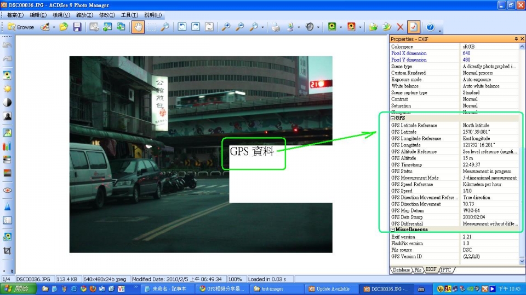Collapse the GPS section
The width and height of the screenshot is (526, 295).
pos(393,118)
